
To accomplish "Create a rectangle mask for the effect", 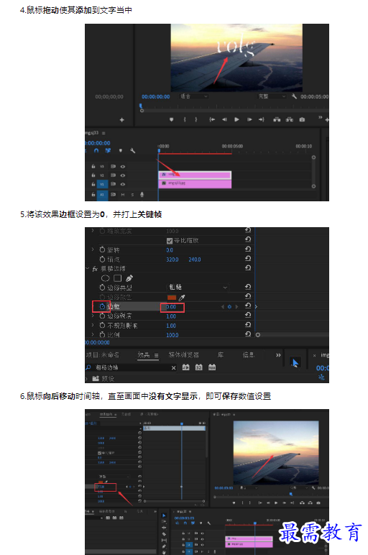I will tap(117, 278).
